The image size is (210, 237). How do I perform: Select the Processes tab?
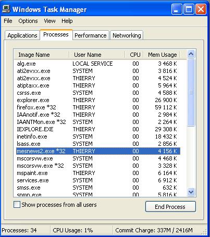pyautogui.click(x=56, y=34)
